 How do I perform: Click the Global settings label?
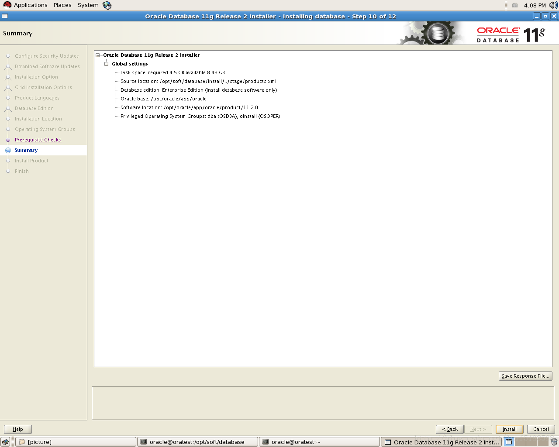(x=130, y=64)
